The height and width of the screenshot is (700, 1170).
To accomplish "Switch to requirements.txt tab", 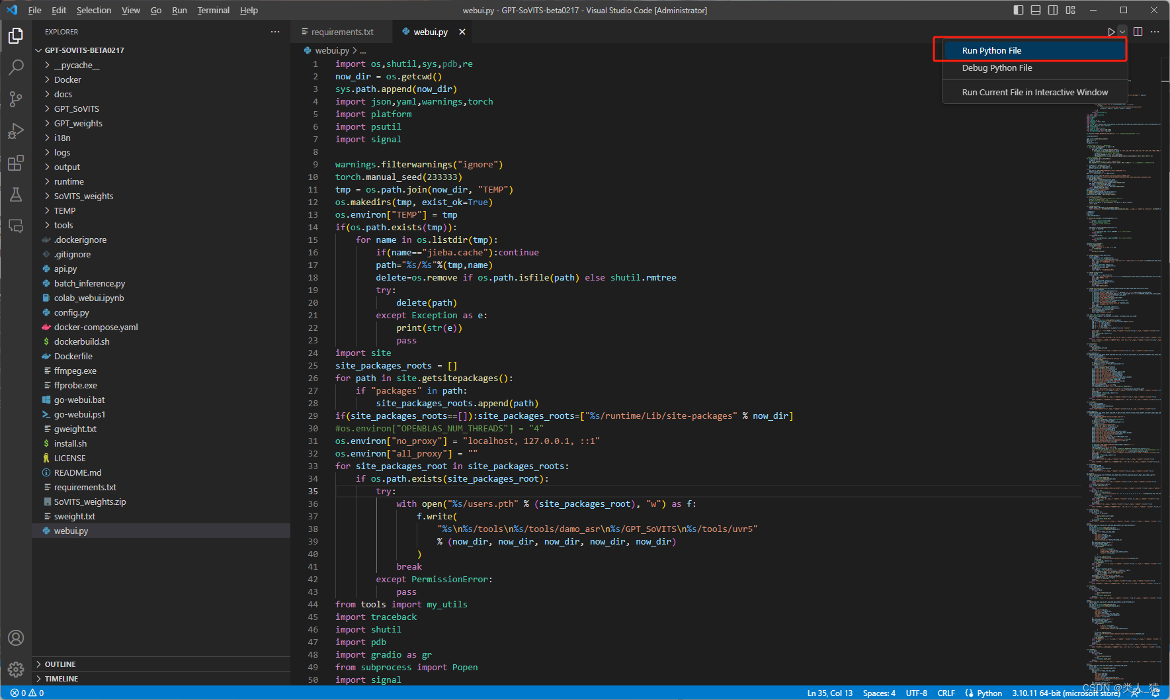I will click(341, 32).
